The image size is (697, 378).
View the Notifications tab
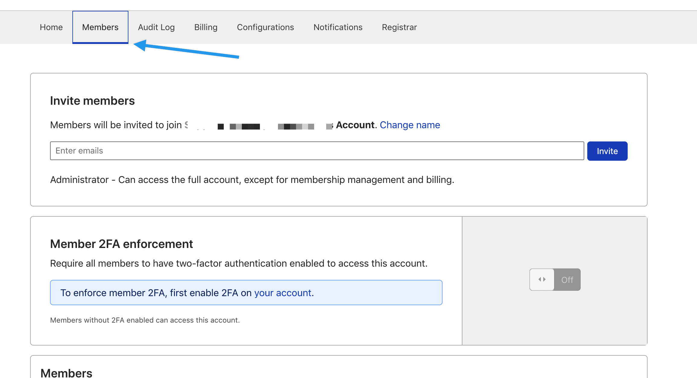(x=338, y=27)
